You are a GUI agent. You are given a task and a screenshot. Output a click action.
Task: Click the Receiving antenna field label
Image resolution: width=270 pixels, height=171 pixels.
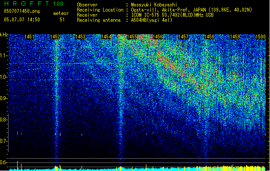[99, 20]
